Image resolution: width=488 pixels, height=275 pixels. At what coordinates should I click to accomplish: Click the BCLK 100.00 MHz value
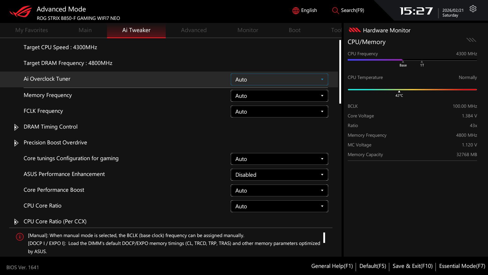point(465,106)
